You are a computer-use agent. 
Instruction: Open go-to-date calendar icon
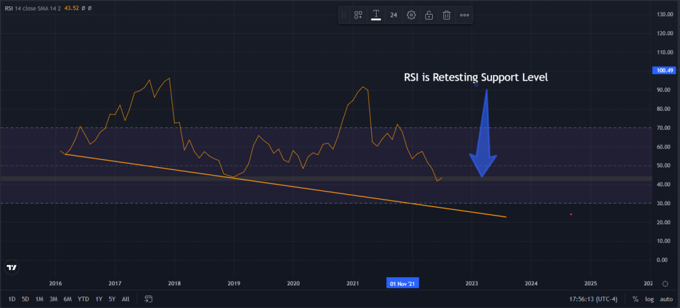[149, 299]
